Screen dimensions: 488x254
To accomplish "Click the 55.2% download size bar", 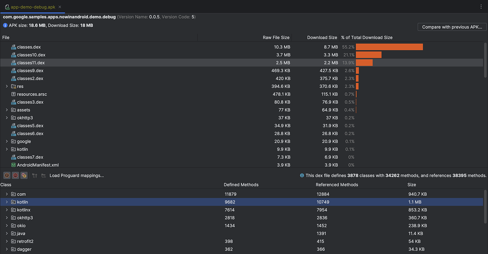I will pyautogui.click(x=389, y=47).
